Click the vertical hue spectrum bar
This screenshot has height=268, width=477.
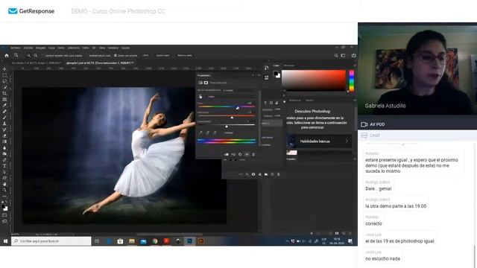(352, 80)
